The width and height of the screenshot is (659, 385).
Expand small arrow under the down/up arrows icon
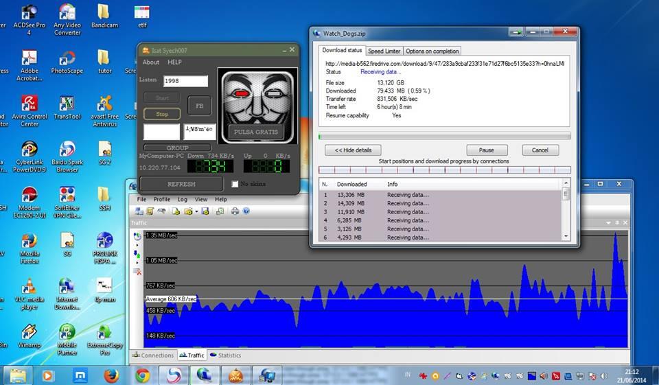pyautogui.click(x=137, y=263)
